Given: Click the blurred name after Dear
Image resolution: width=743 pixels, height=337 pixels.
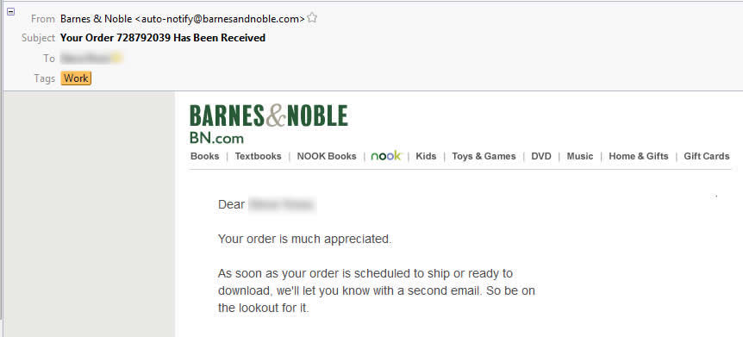Looking at the screenshot, I should pyautogui.click(x=282, y=205).
